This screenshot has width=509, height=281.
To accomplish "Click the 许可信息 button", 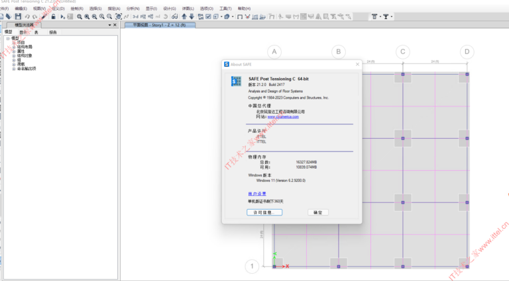I will coord(264,212).
